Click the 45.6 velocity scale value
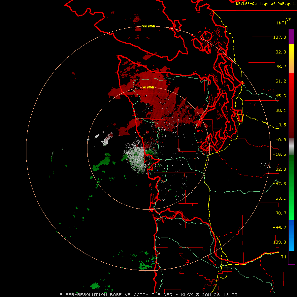 (x=281, y=96)
